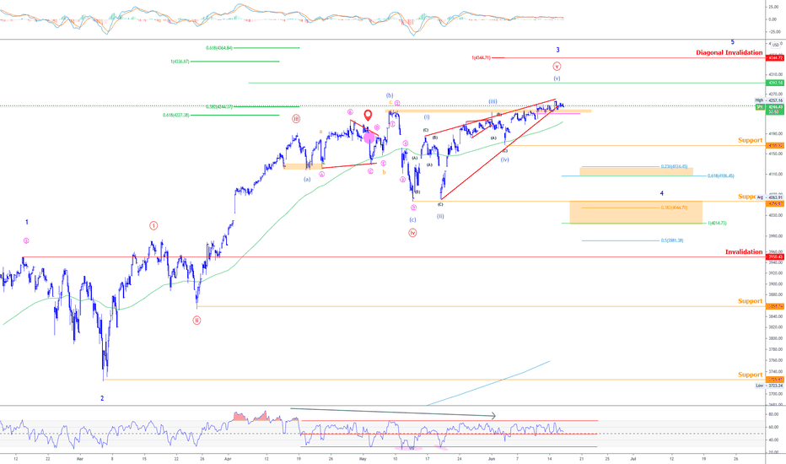Select the Fibonacci label '0.618(4364.84)'
Viewport: 786px width, 464px height.
tap(219, 48)
